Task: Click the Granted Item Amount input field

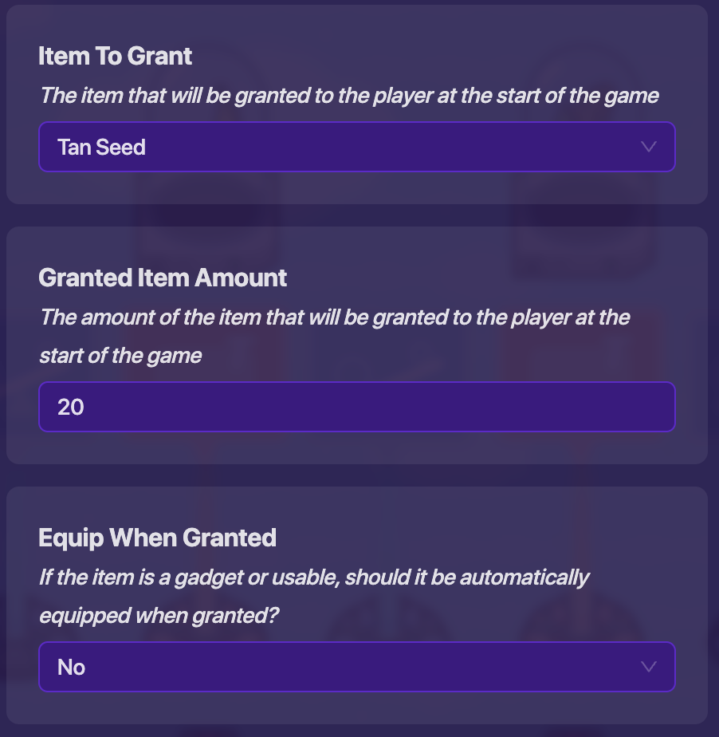Action: click(356, 407)
